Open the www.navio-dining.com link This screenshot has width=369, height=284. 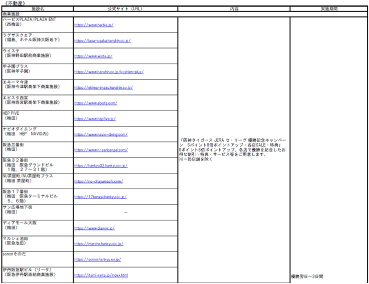tap(101, 134)
